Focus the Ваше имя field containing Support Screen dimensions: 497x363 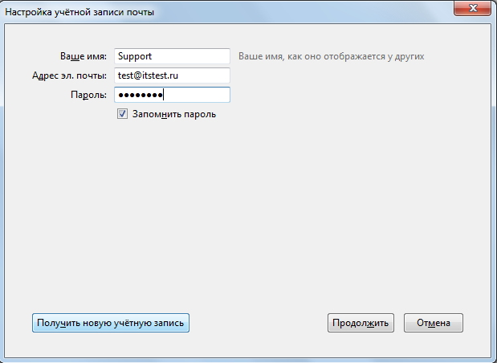(x=172, y=56)
